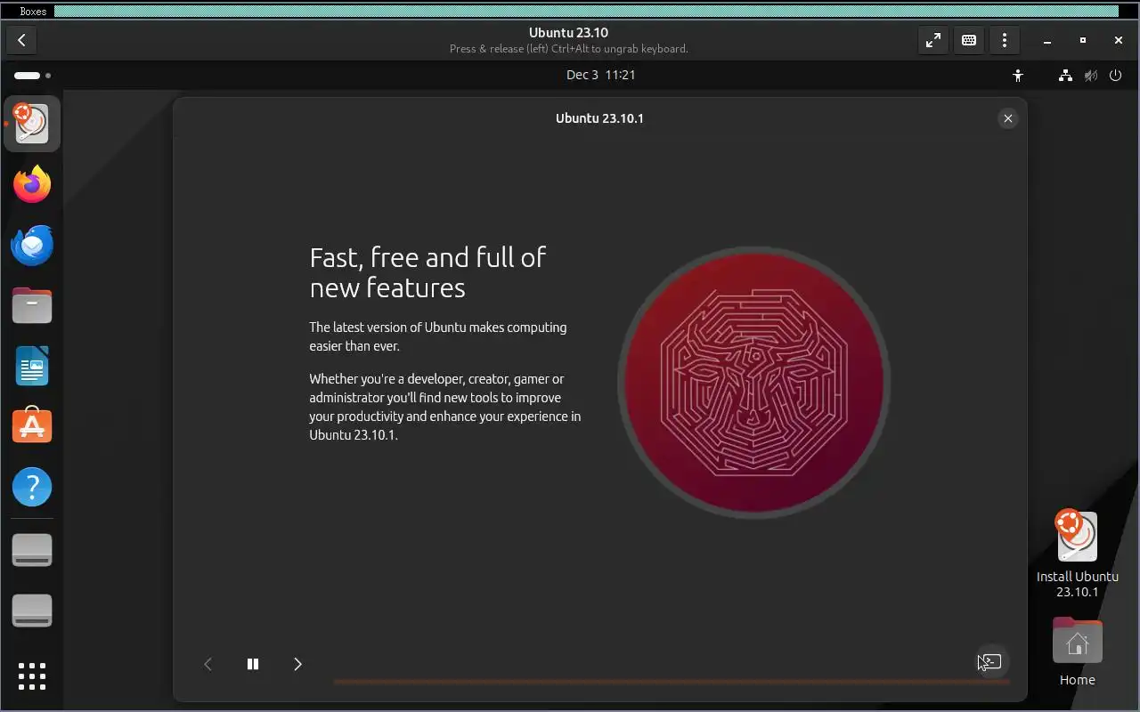
Task: Open Files manager from the dock
Action: click(x=32, y=305)
